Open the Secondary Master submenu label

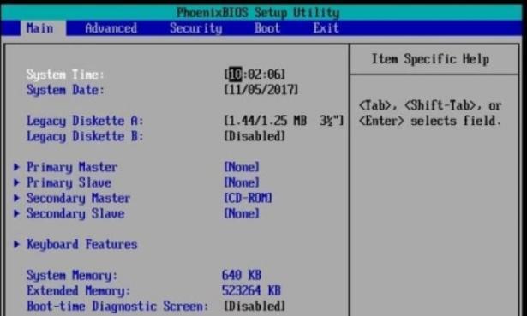point(78,198)
